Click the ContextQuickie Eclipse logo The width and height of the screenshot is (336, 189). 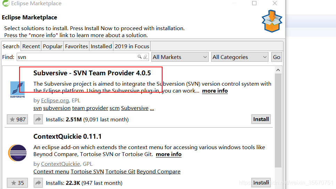(17, 153)
